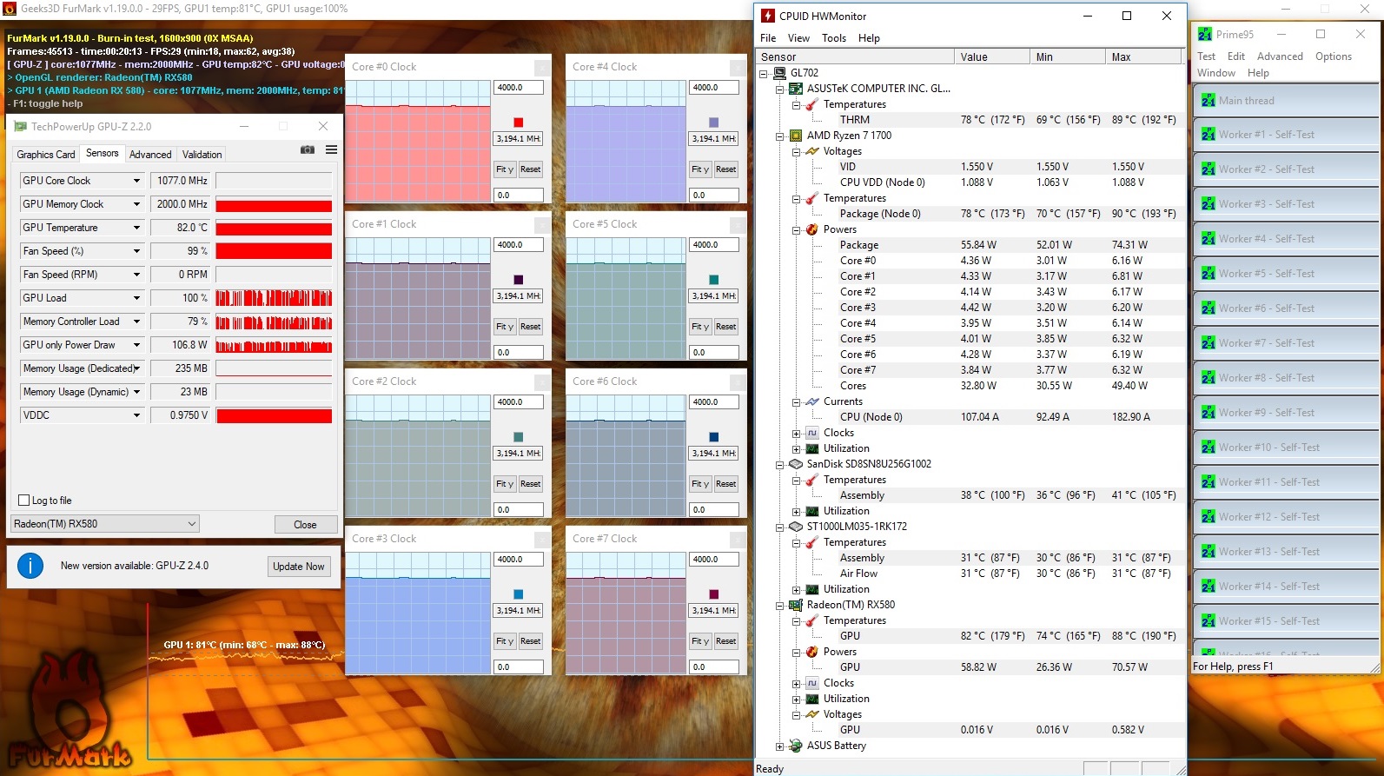This screenshot has height=776, width=1384.
Task: Open the Prime95 Options menu
Action: pos(1333,56)
